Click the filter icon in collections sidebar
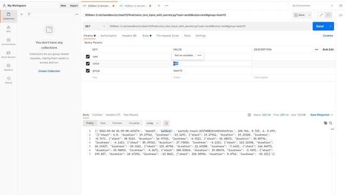Viewport: 346px width, 195px height. (x=29, y=15)
